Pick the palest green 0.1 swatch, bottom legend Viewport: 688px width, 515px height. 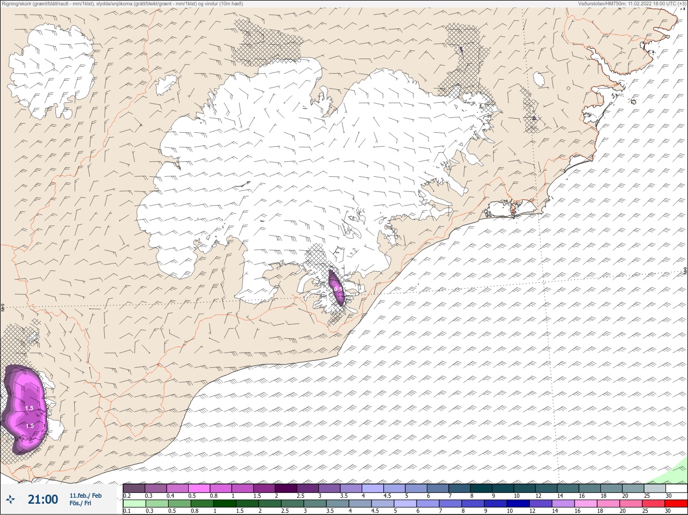point(134,503)
